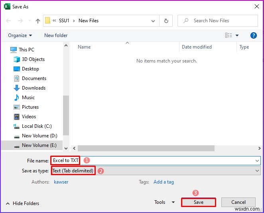Close the Save As dialog
The image size is (264, 213).
257,6
